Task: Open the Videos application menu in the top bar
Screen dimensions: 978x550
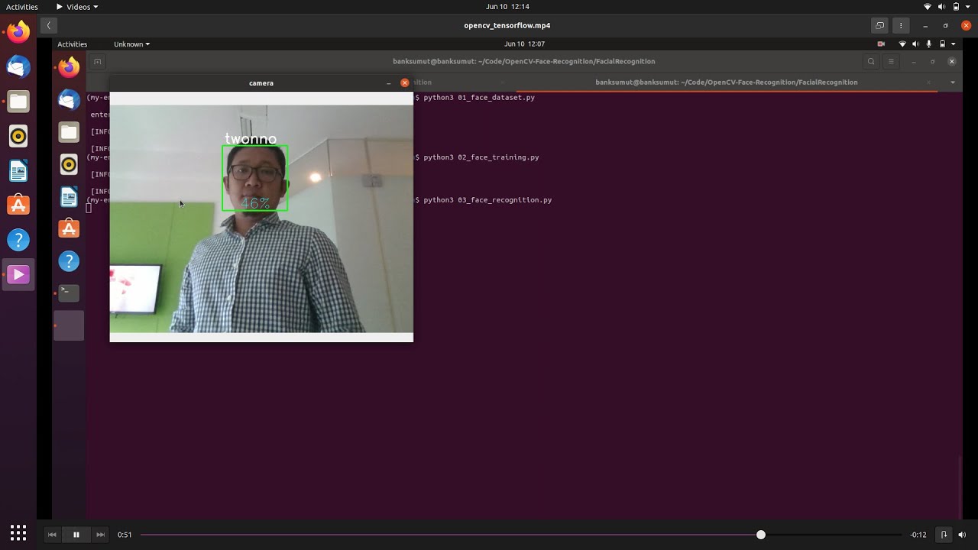Action: click(77, 7)
